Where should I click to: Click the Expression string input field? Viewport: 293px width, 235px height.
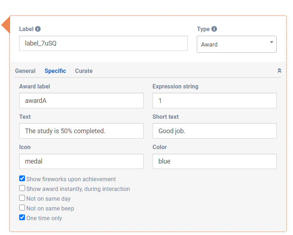215,101
